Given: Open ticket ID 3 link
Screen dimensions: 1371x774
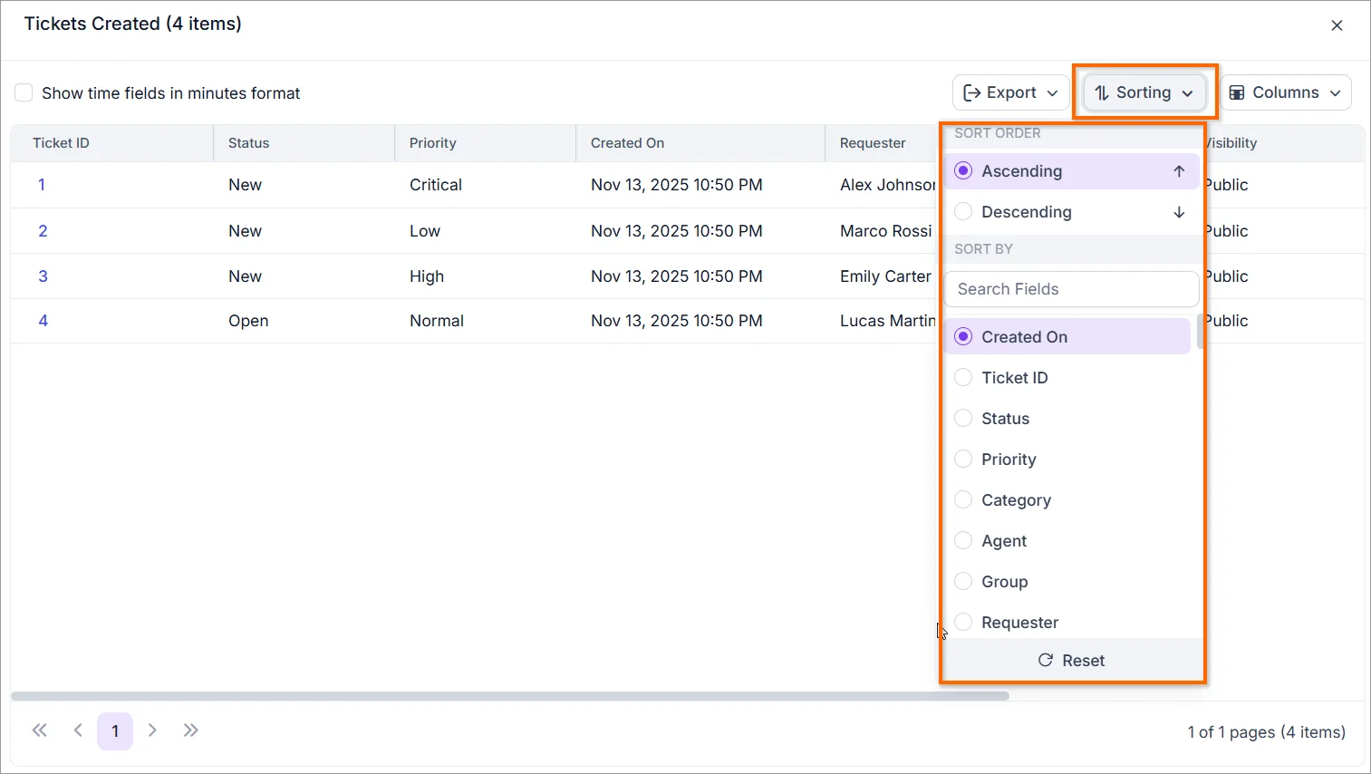Looking at the screenshot, I should [43, 276].
